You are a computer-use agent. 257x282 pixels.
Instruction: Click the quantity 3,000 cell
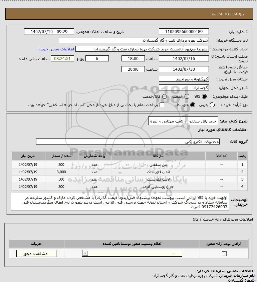61,172
